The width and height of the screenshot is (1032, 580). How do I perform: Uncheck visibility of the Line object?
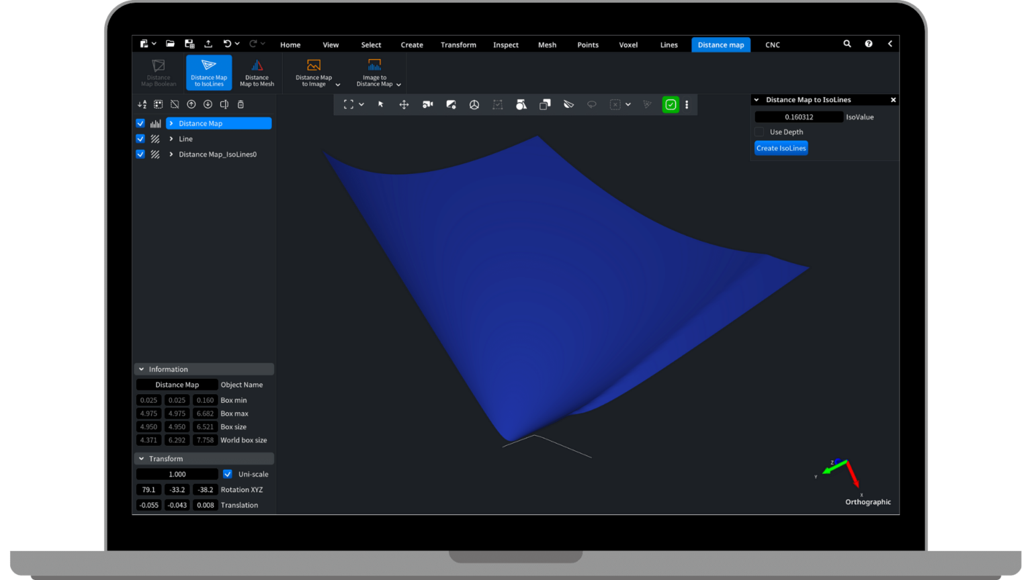coord(140,138)
